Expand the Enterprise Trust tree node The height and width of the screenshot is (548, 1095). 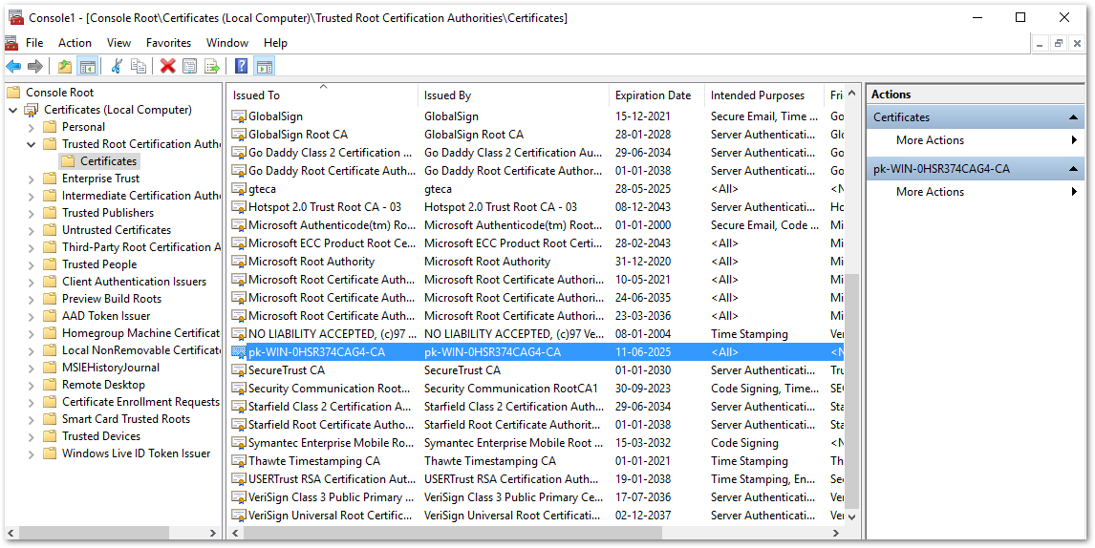[31, 179]
